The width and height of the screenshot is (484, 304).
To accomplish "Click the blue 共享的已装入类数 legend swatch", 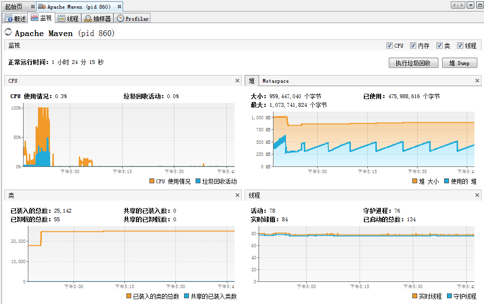I will [186, 296].
